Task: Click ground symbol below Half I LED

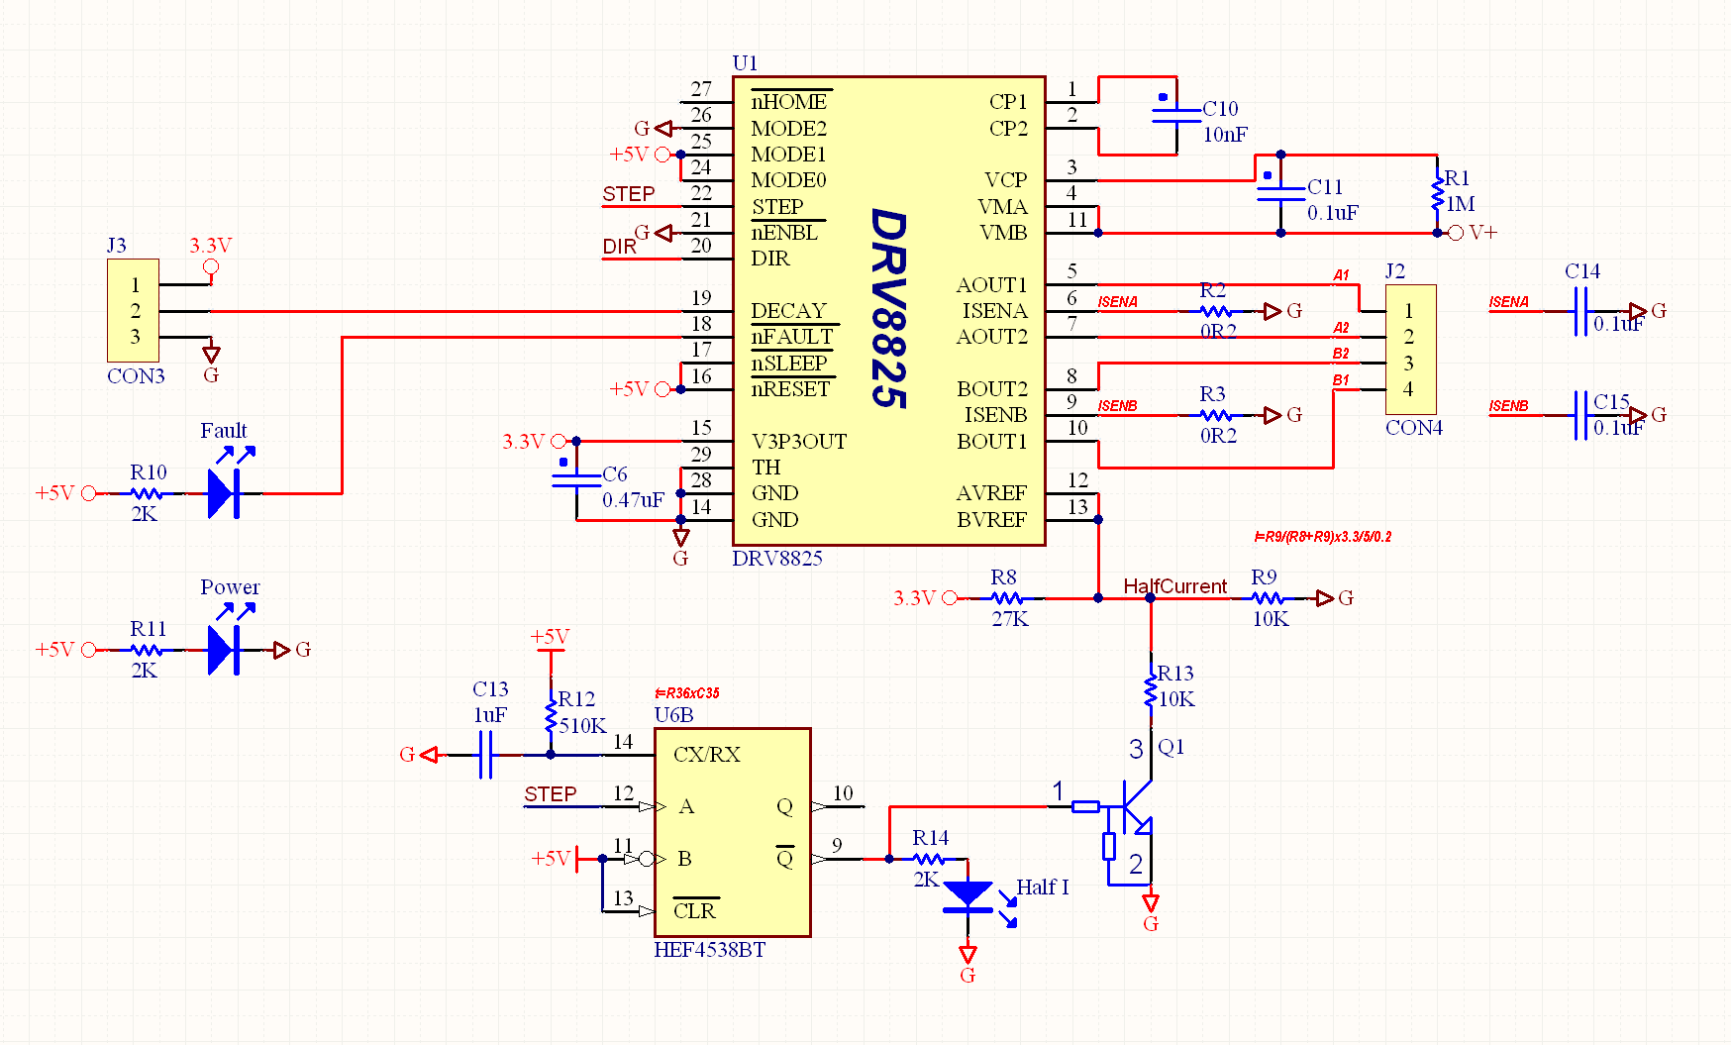Action: [x=967, y=955]
